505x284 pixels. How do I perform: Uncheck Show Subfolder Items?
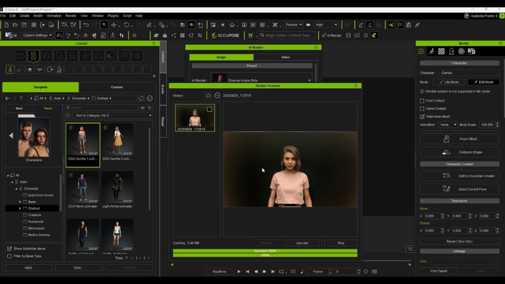click(10, 248)
